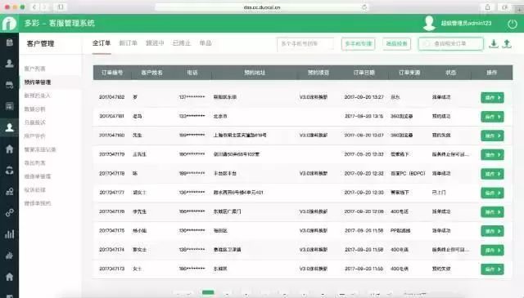The image size is (524, 298).
Task: Click the 状态 column header
Action: (450, 73)
